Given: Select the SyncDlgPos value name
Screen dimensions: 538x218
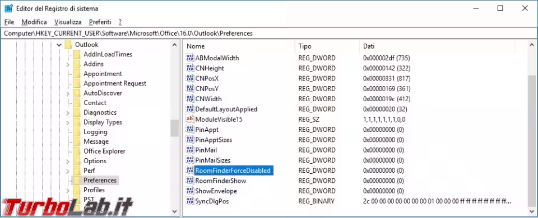Looking at the screenshot, I should [x=212, y=201].
